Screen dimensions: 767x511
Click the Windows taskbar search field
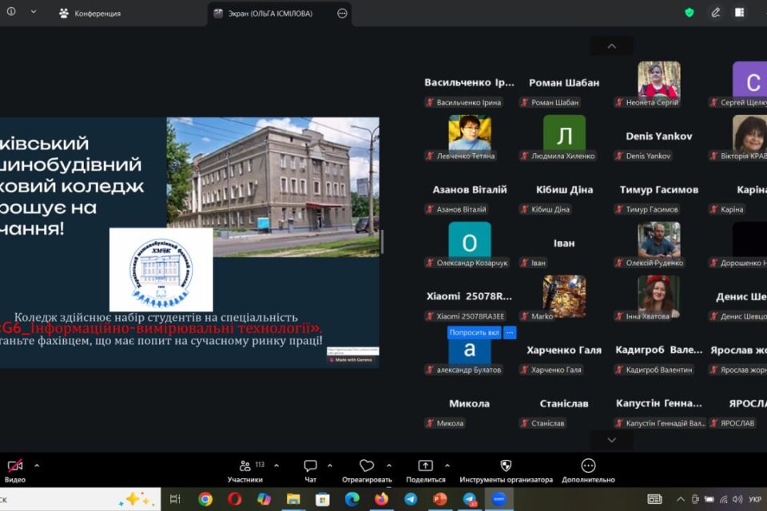(x=80, y=499)
